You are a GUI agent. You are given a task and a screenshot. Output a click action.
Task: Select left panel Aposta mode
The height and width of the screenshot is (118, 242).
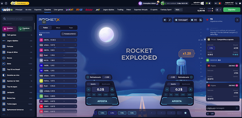(x=93, y=84)
